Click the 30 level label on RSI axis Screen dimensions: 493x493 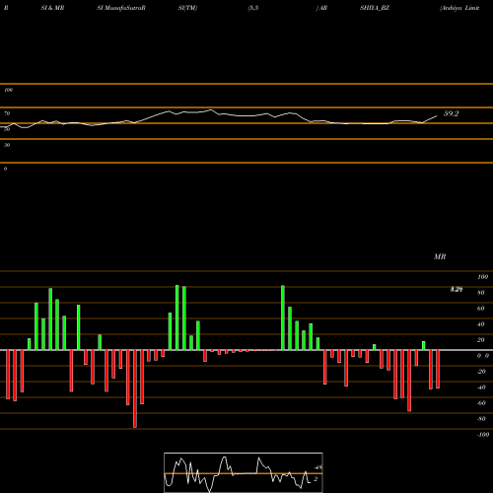(x=7, y=145)
